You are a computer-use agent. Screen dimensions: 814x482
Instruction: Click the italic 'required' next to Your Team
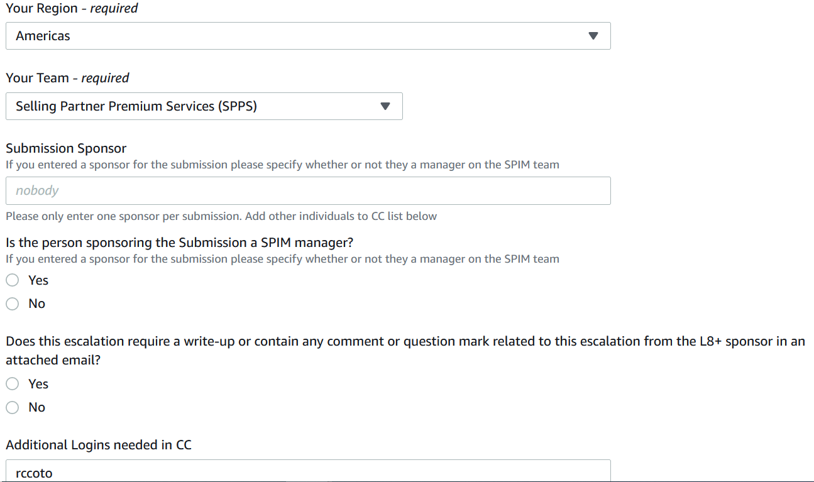(x=105, y=78)
